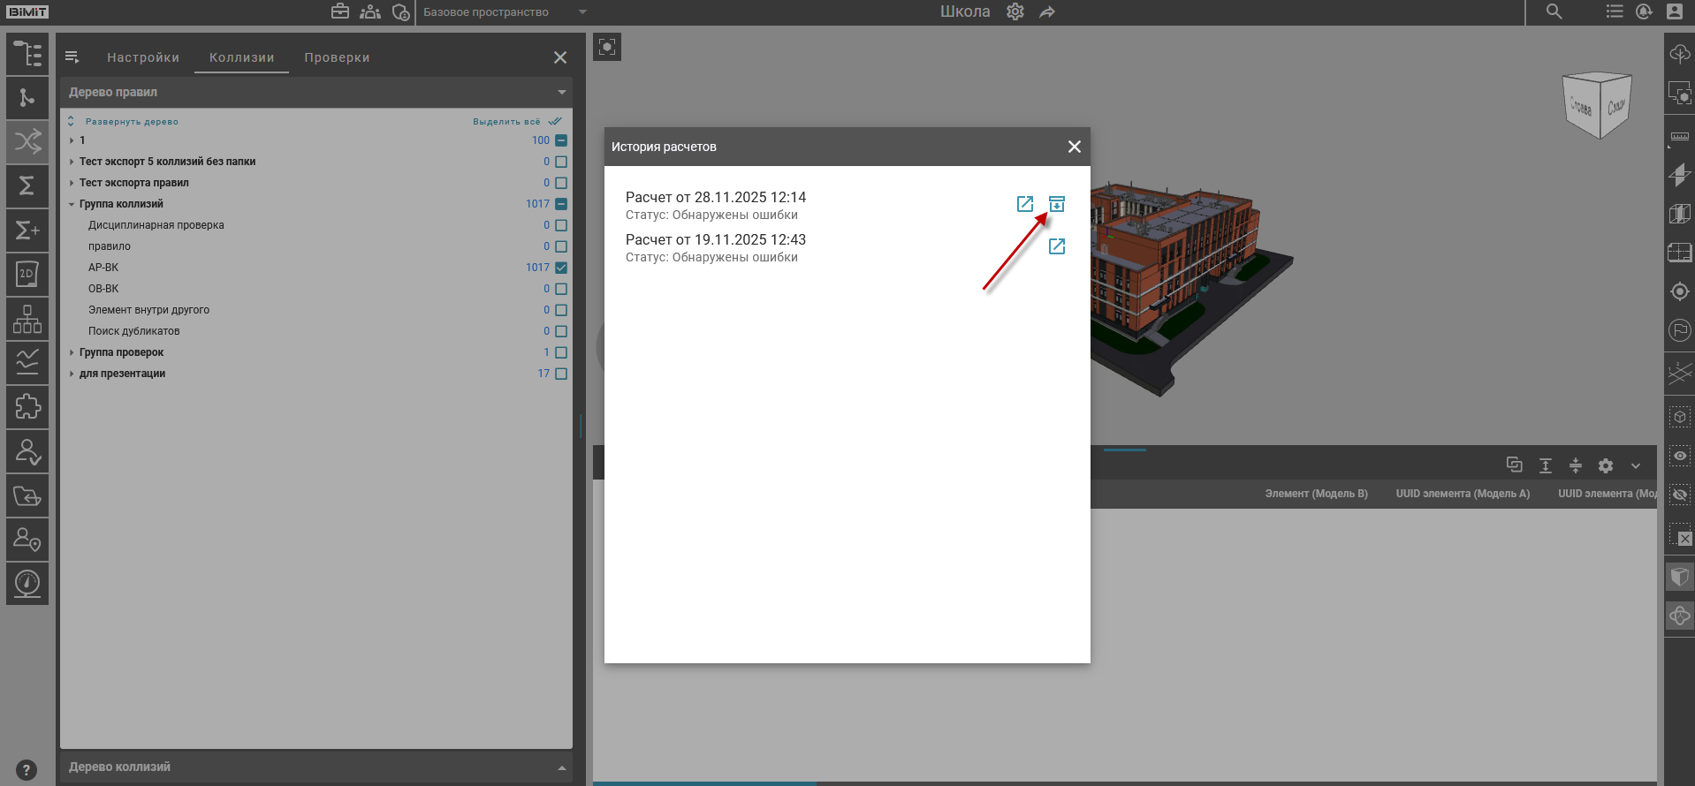Click Выделить всё link
Image resolution: width=1695 pixels, height=786 pixels.
click(x=506, y=122)
